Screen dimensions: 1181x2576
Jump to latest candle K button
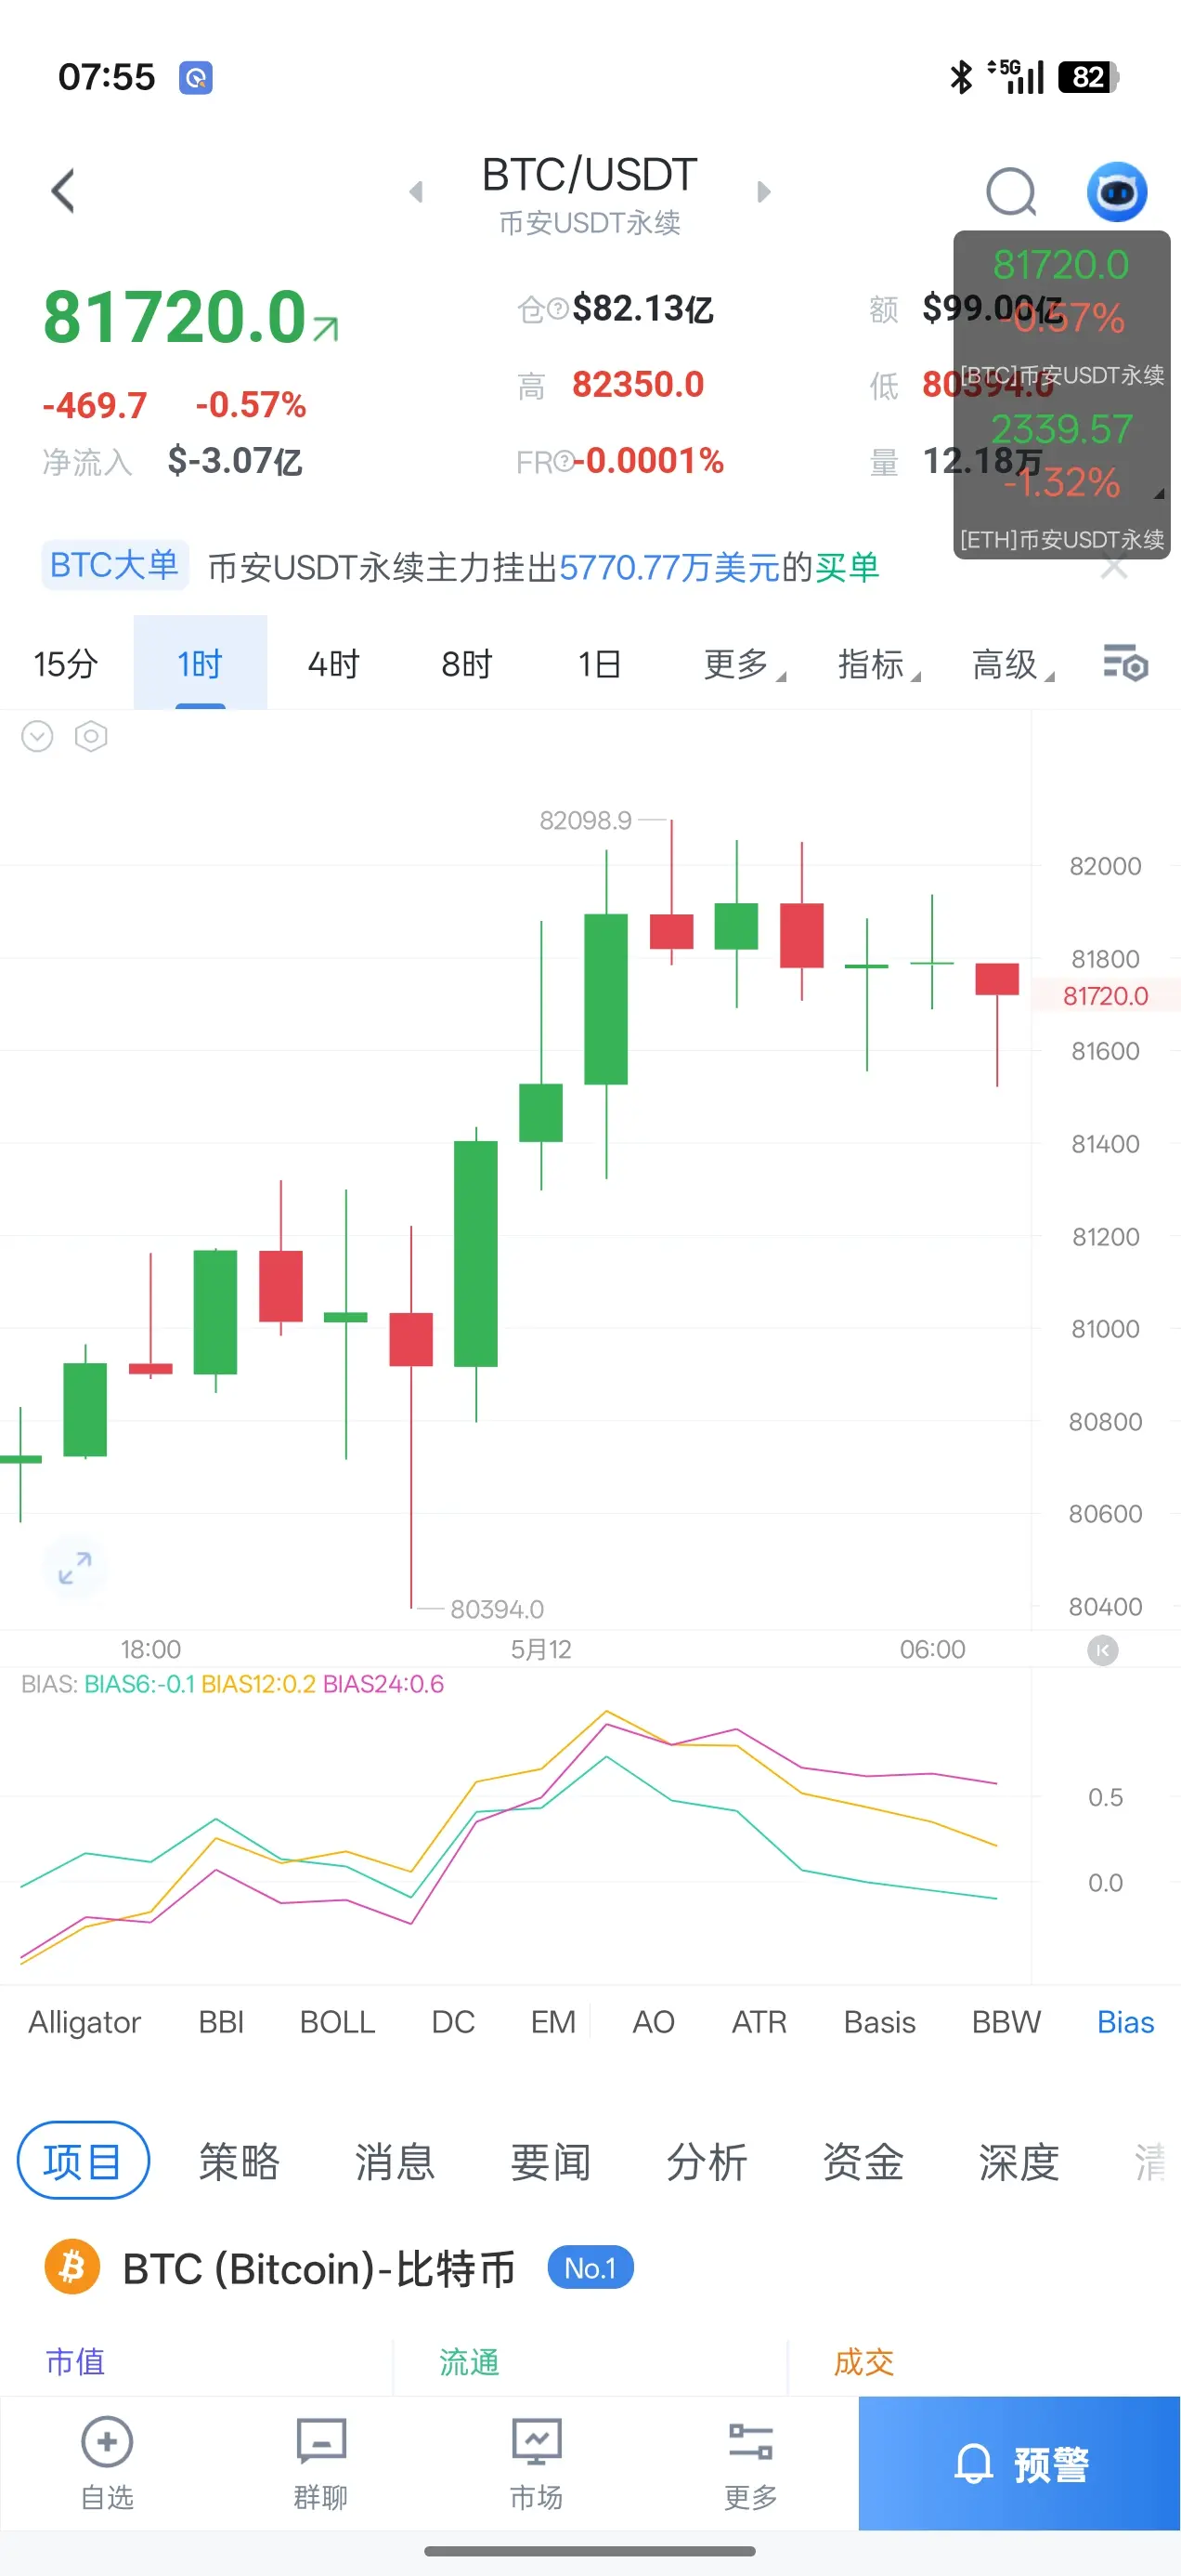[x=1102, y=1650]
